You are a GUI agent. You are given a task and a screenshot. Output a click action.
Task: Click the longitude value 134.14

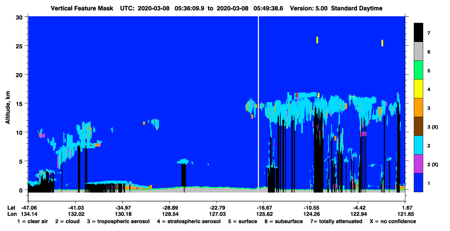coord(29,214)
